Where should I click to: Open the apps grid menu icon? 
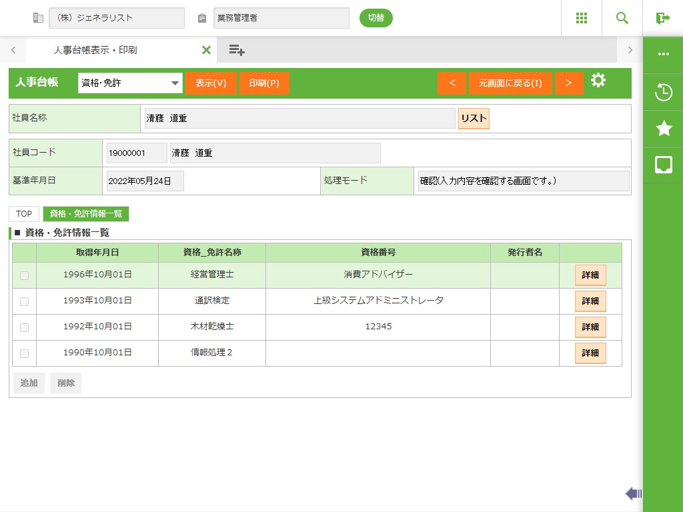[581, 18]
